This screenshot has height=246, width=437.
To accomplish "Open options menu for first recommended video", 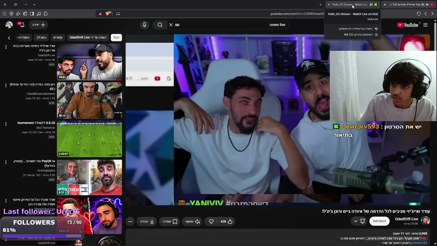I will click(6, 47).
